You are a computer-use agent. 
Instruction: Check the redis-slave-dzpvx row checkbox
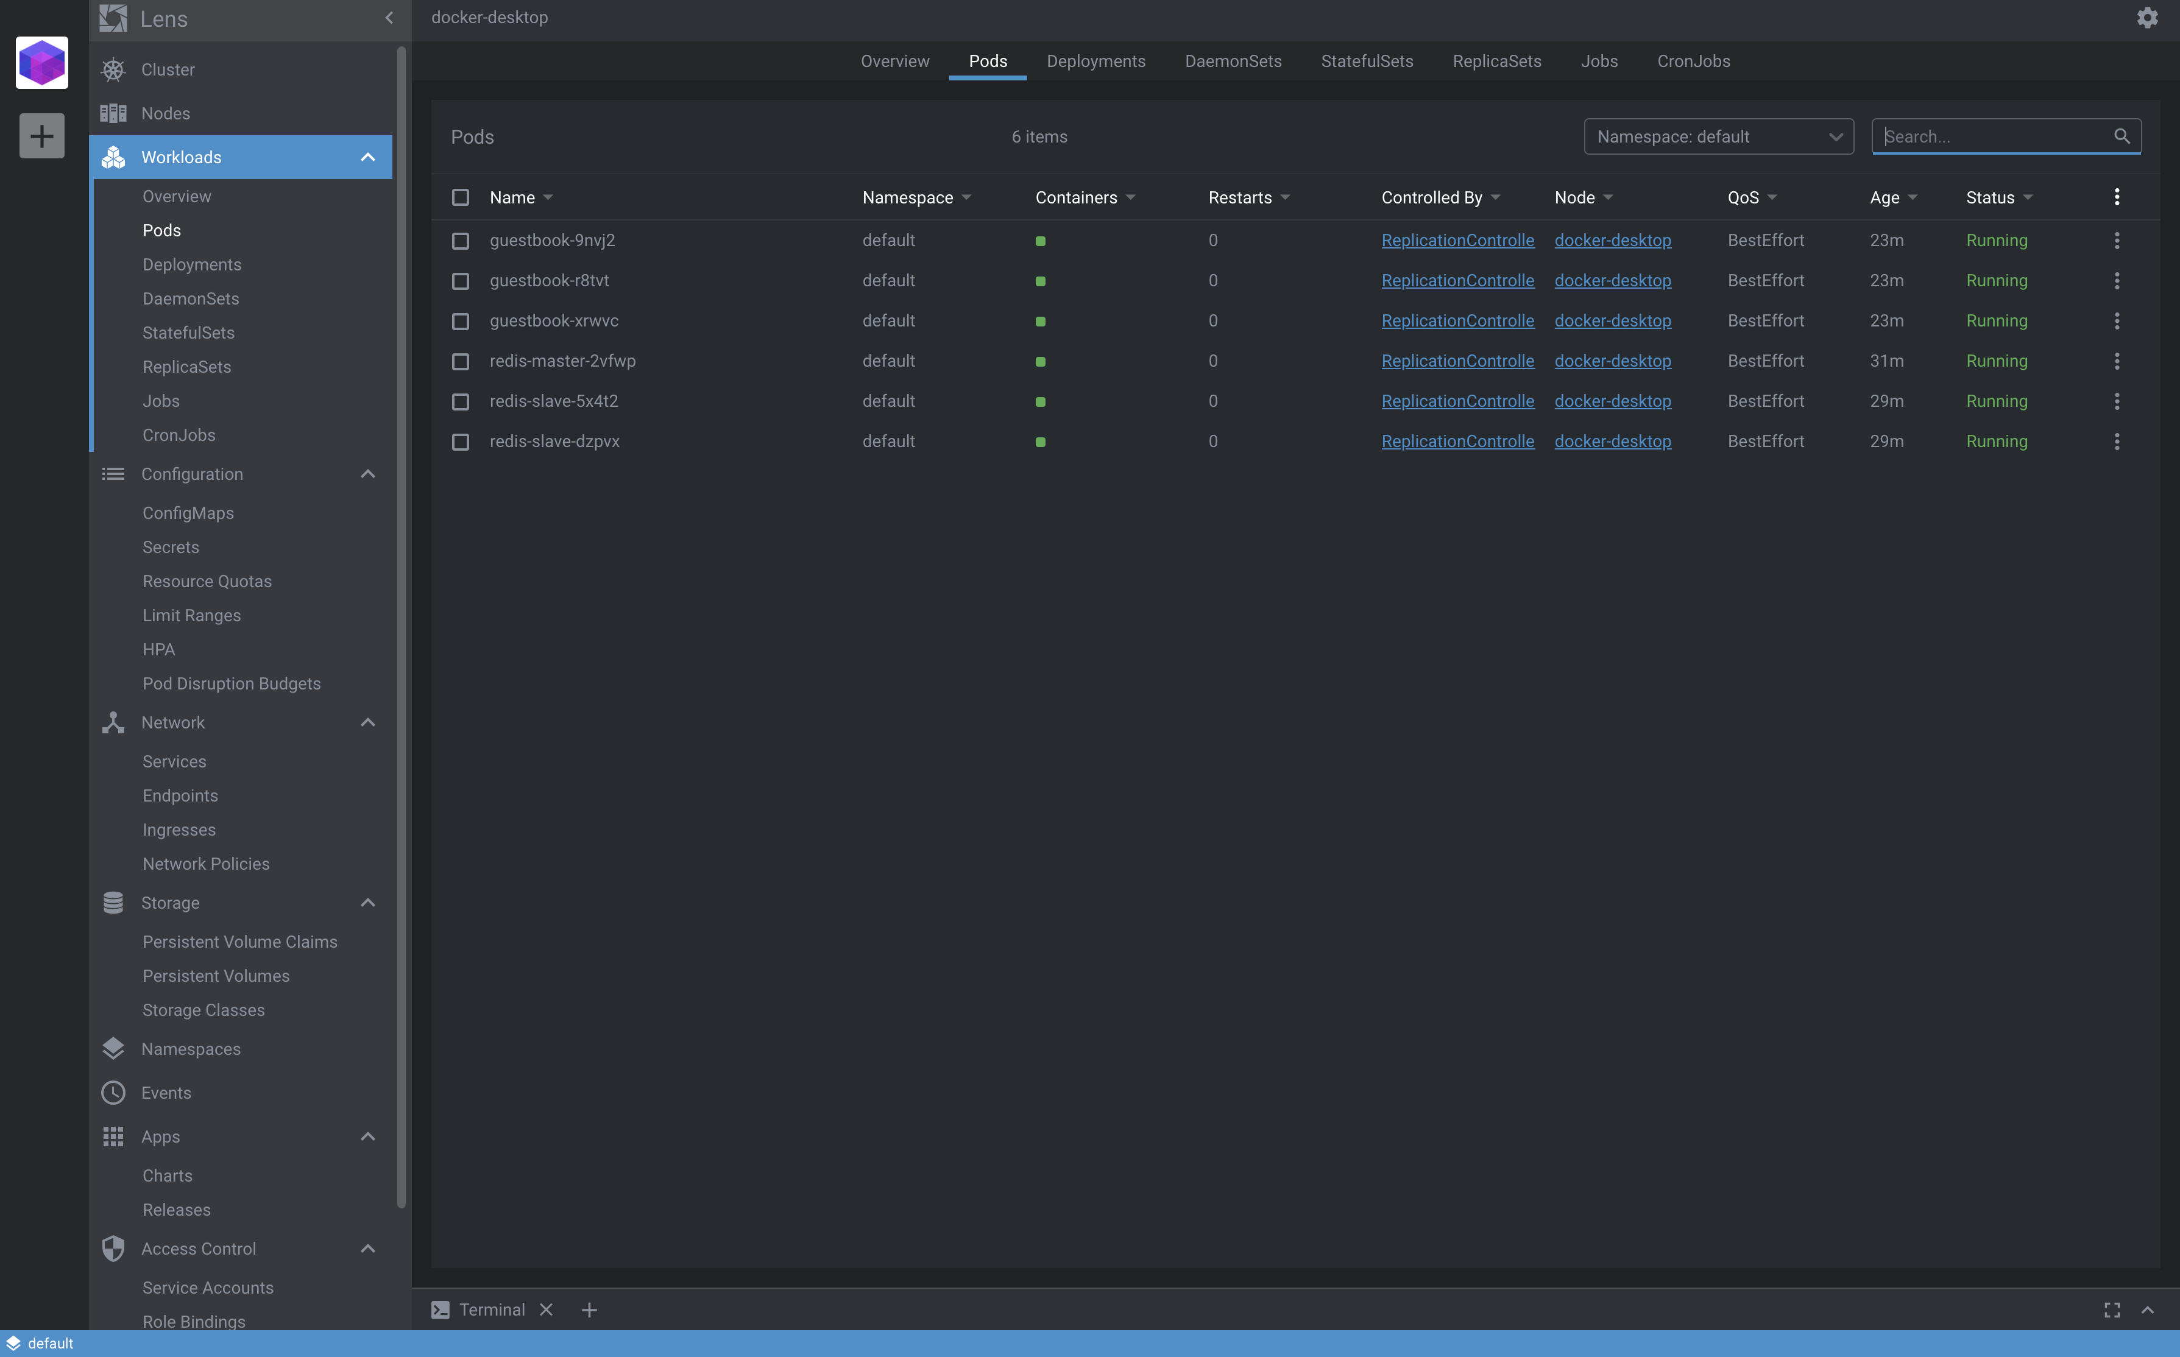click(461, 442)
